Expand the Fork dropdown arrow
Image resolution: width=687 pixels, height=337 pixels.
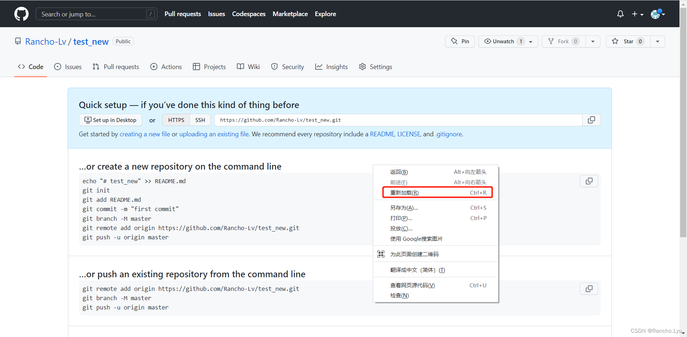point(593,41)
